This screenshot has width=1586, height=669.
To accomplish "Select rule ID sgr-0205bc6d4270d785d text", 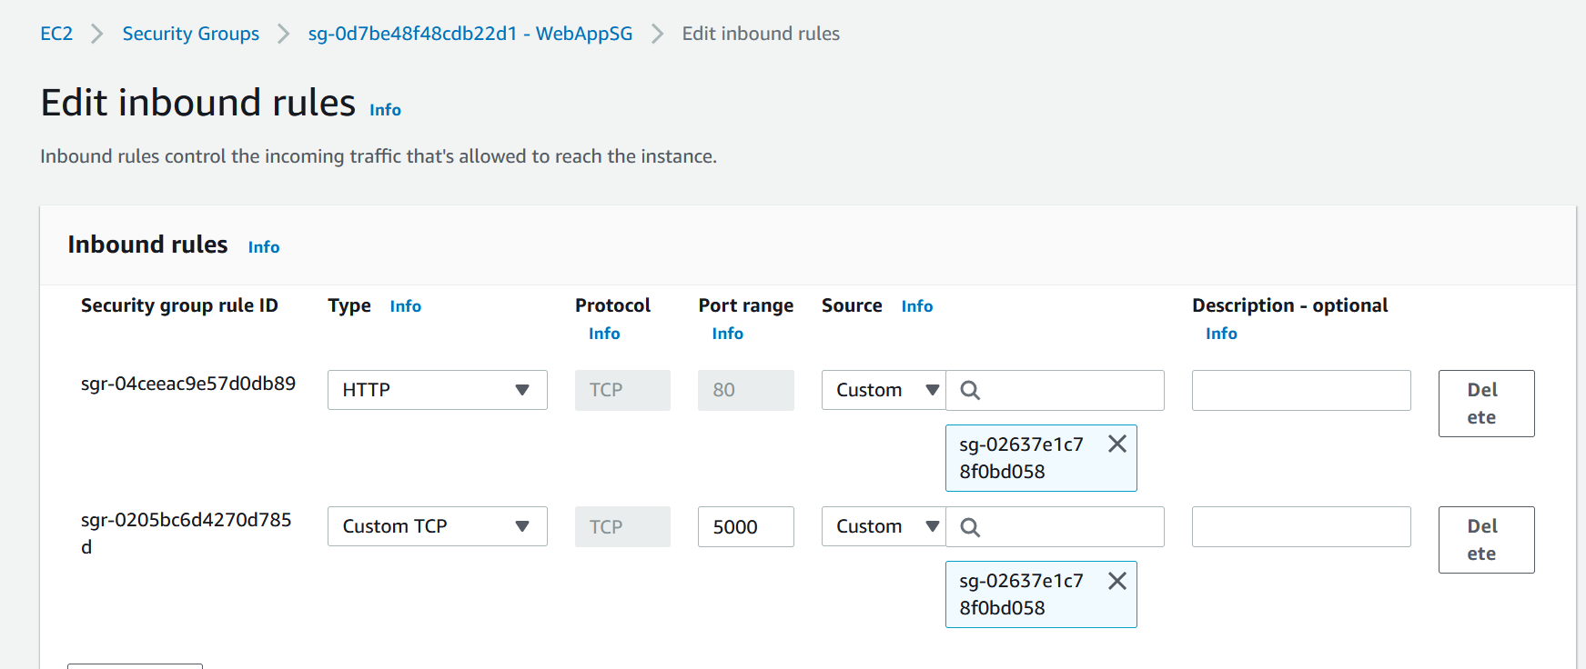I will (187, 533).
